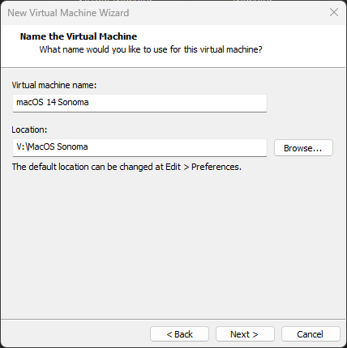
Task: Click the 'Virtual machine name:' label
Action: pos(54,85)
